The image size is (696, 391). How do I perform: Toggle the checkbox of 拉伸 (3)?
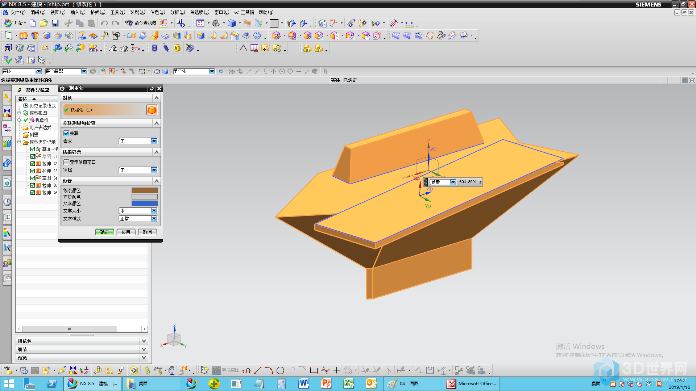tap(33, 171)
